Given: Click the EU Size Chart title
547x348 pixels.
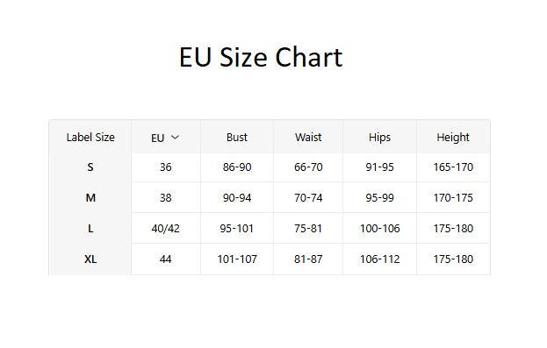Looking at the screenshot, I should tap(261, 58).
